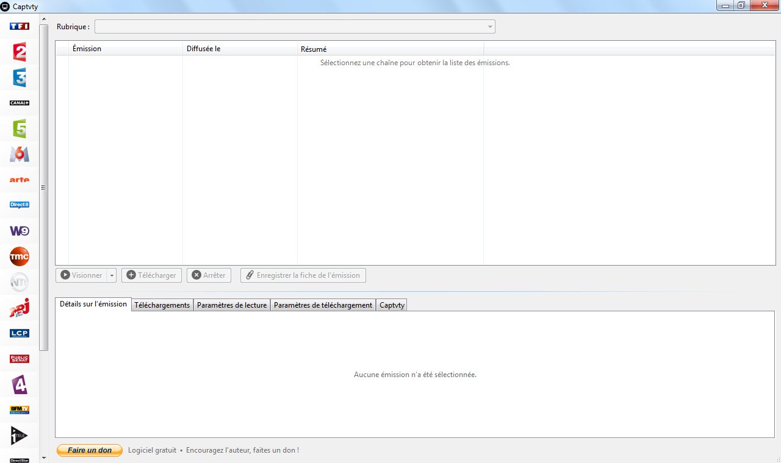Pick the TMC channel logo
The width and height of the screenshot is (781, 463).
20,256
